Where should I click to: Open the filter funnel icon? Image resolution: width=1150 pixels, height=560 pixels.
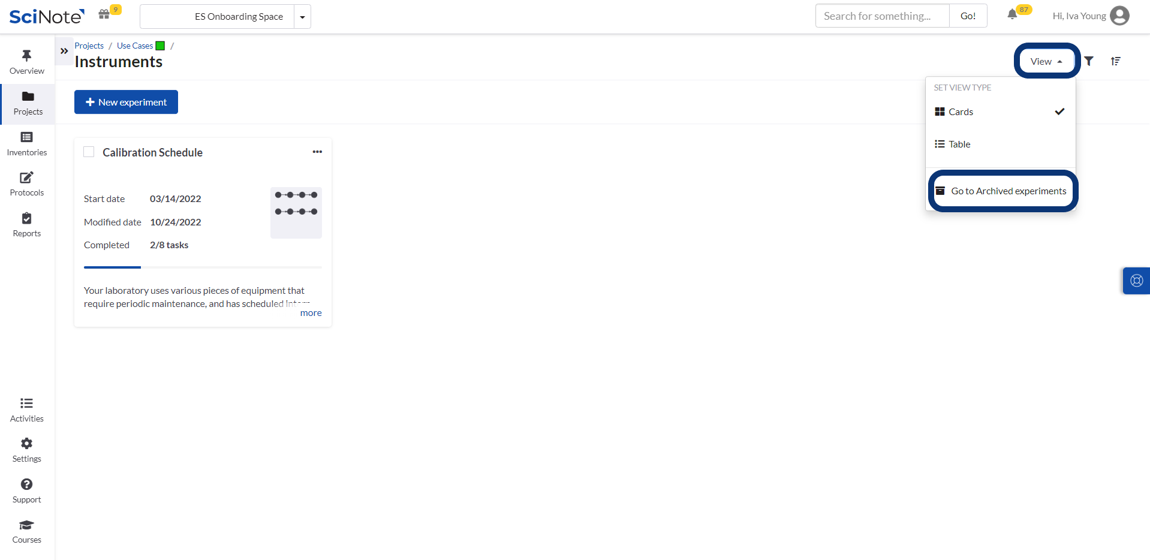(1089, 61)
